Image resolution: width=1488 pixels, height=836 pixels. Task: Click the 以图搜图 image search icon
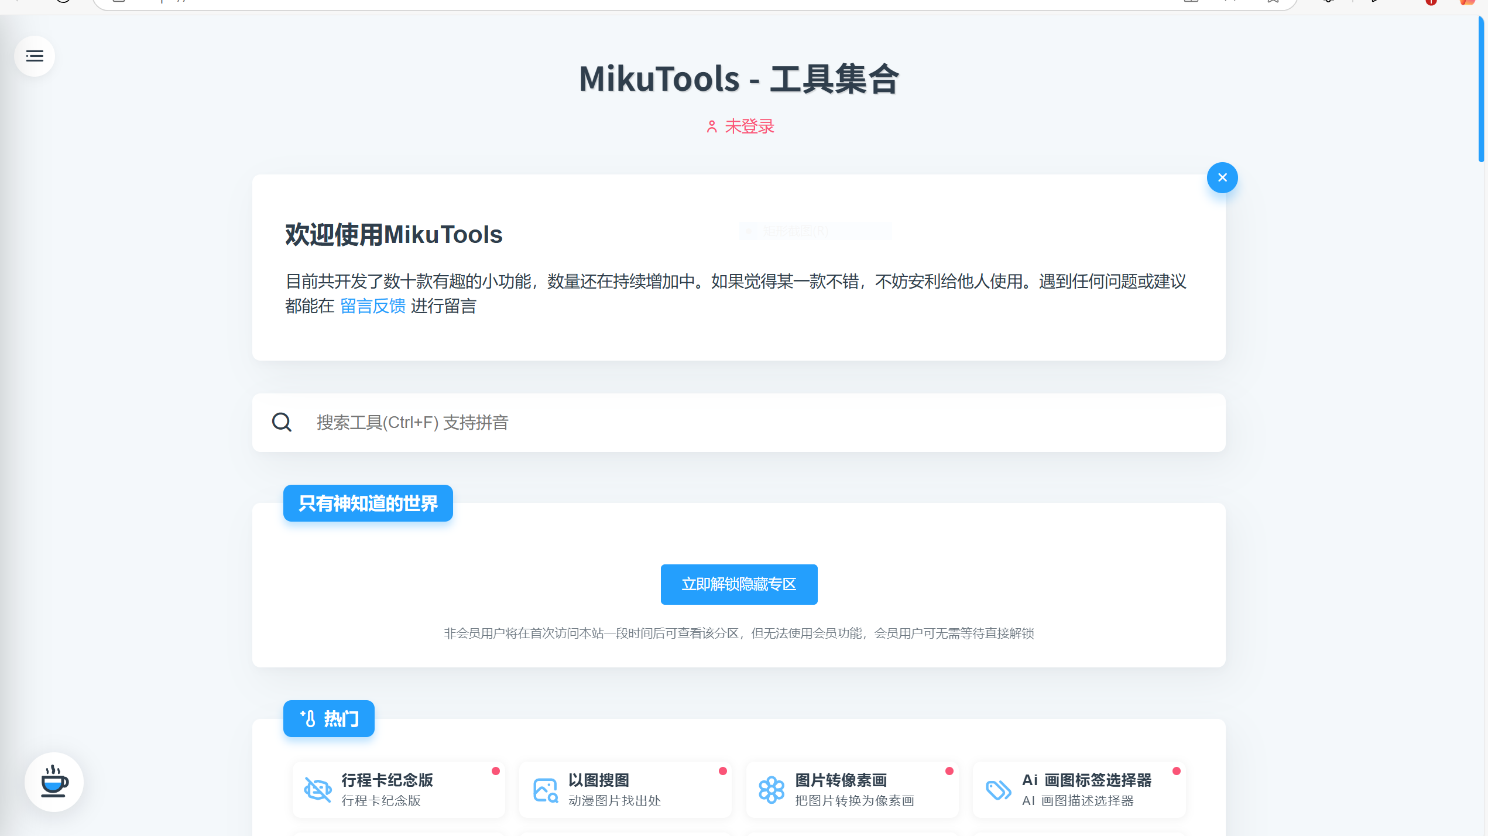(545, 790)
